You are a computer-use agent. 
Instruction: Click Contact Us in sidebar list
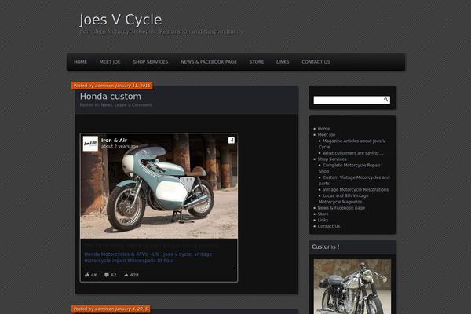tap(329, 226)
